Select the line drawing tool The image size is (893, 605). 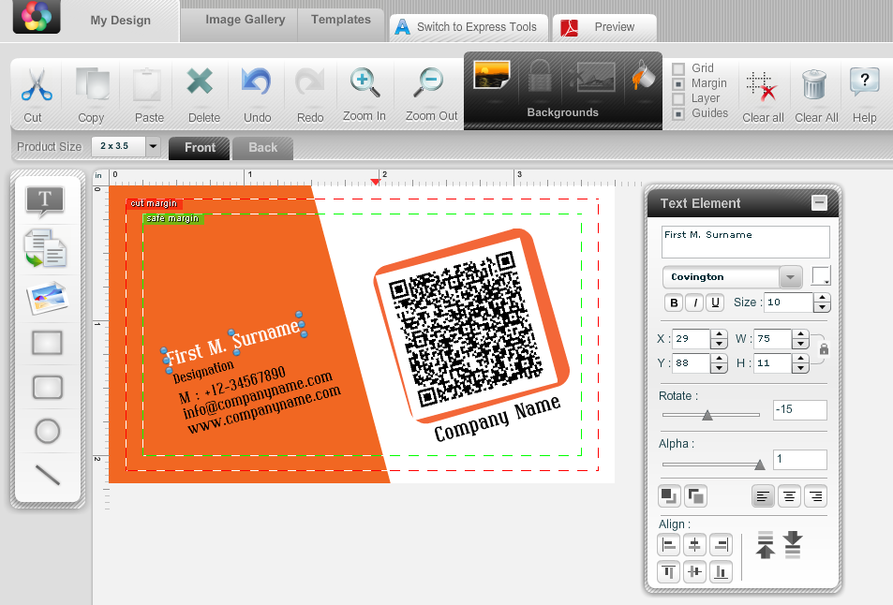pos(48,475)
